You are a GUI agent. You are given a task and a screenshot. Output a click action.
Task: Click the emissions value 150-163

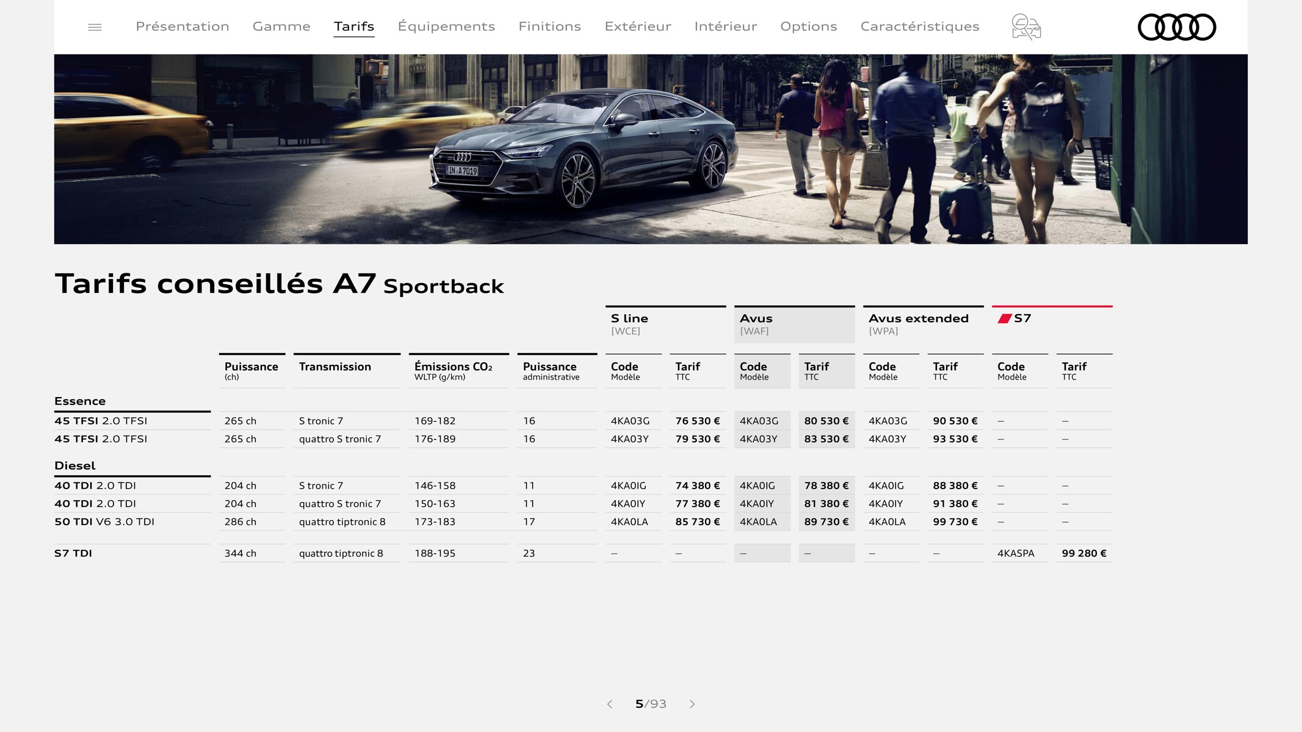435,504
